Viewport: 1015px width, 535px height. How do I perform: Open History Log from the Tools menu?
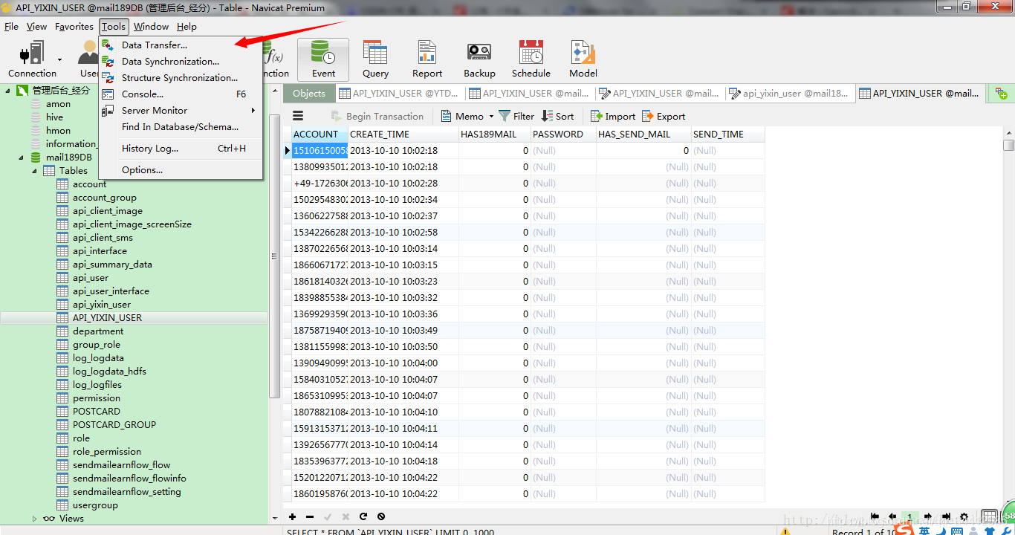point(181,149)
